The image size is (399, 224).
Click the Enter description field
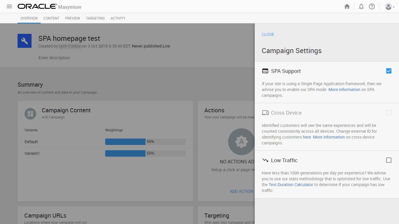click(x=54, y=58)
